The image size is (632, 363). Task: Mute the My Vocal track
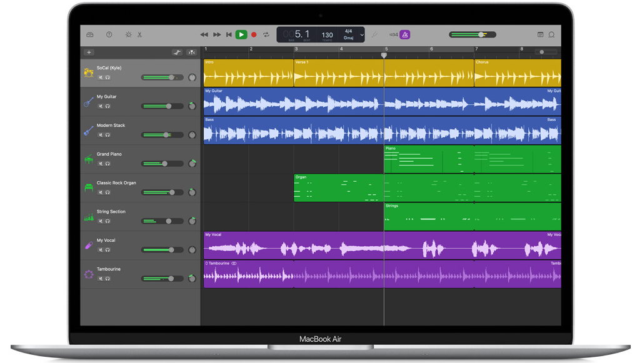coord(101,250)
